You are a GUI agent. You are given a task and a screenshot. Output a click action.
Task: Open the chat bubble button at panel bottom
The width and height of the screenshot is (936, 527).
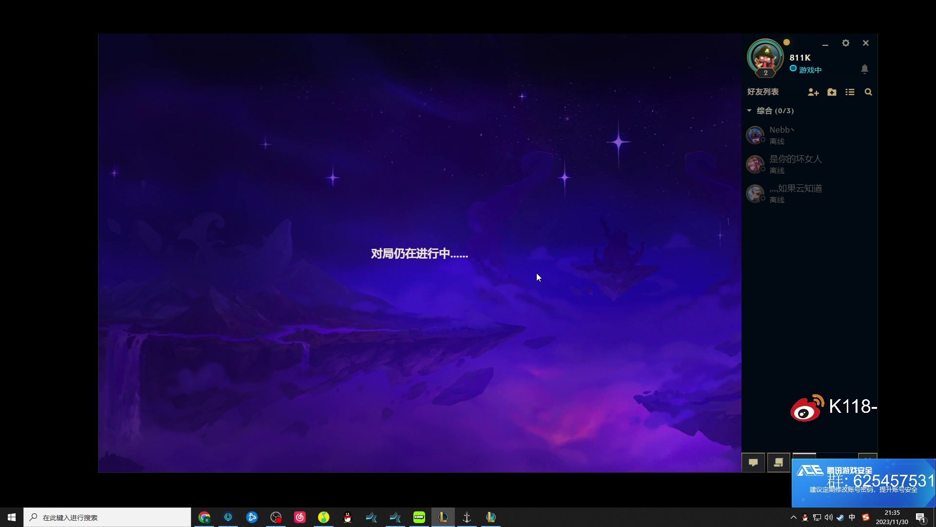pyautogui.click(x=753, y=463)
